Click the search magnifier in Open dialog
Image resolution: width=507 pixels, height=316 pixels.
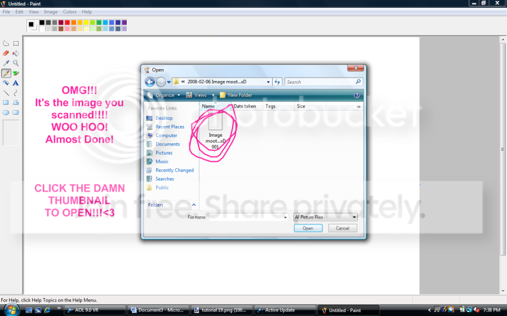click(x=358, y=82)
